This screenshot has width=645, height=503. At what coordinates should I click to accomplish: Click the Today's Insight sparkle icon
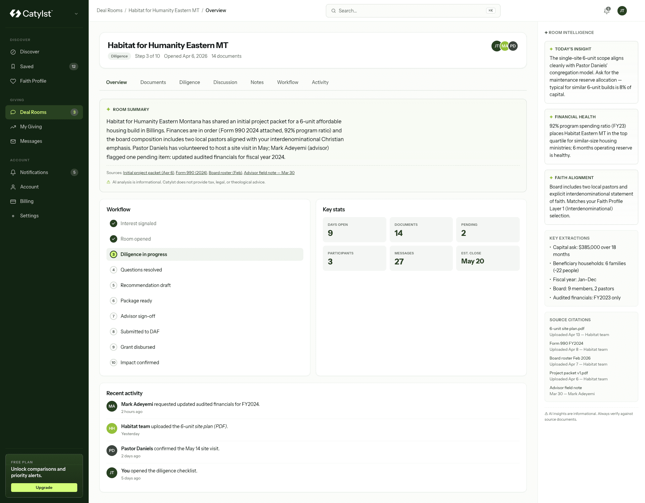click(551, 49)
